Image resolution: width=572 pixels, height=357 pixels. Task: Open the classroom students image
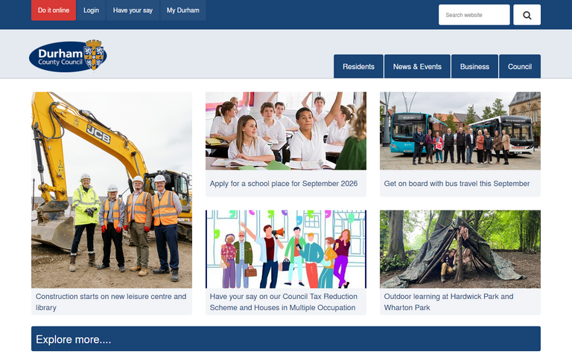coord(286,131)
